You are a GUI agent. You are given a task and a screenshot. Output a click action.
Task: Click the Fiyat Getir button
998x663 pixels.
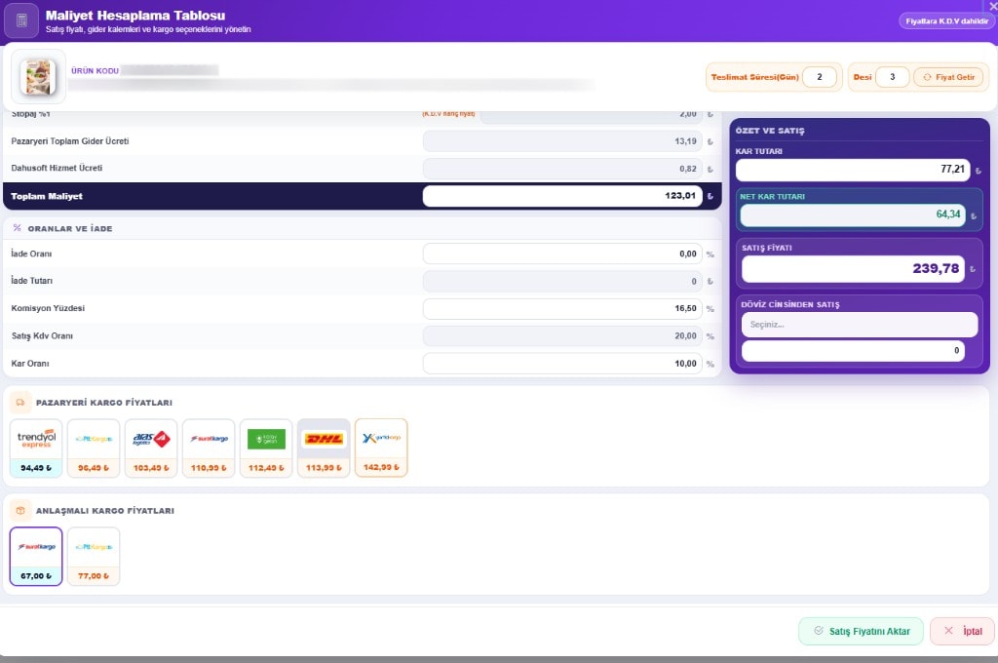(948, 77)
